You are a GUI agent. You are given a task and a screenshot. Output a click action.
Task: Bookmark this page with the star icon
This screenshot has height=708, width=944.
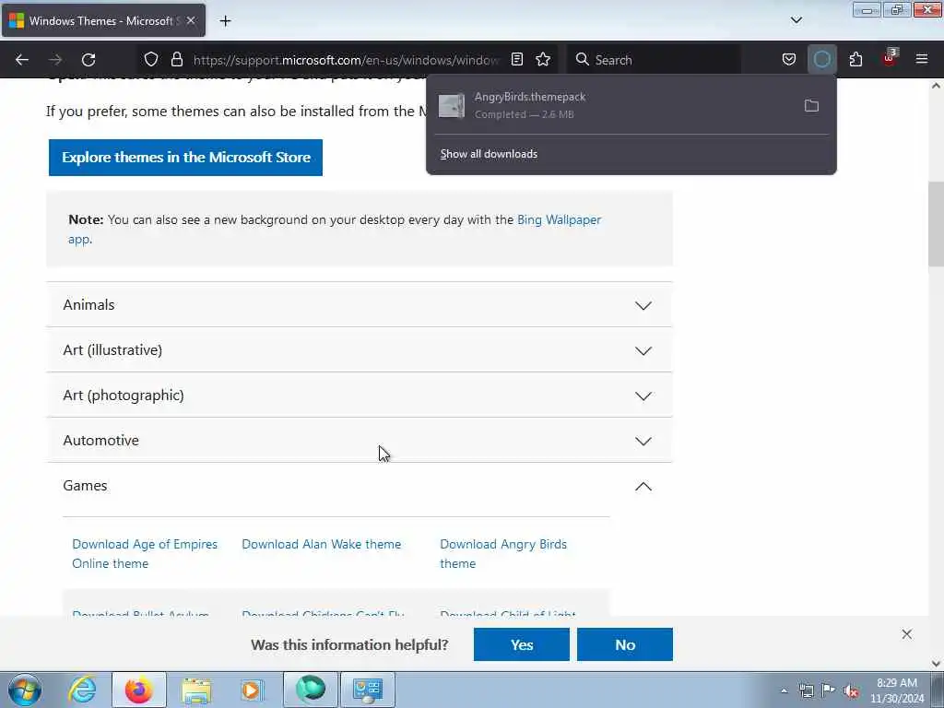[x=543, y=60]
